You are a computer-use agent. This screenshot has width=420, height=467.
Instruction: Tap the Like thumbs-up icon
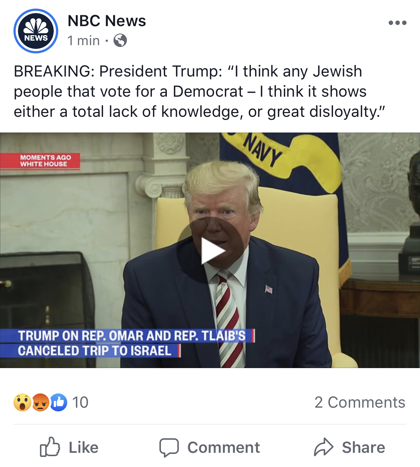[50, 447]
